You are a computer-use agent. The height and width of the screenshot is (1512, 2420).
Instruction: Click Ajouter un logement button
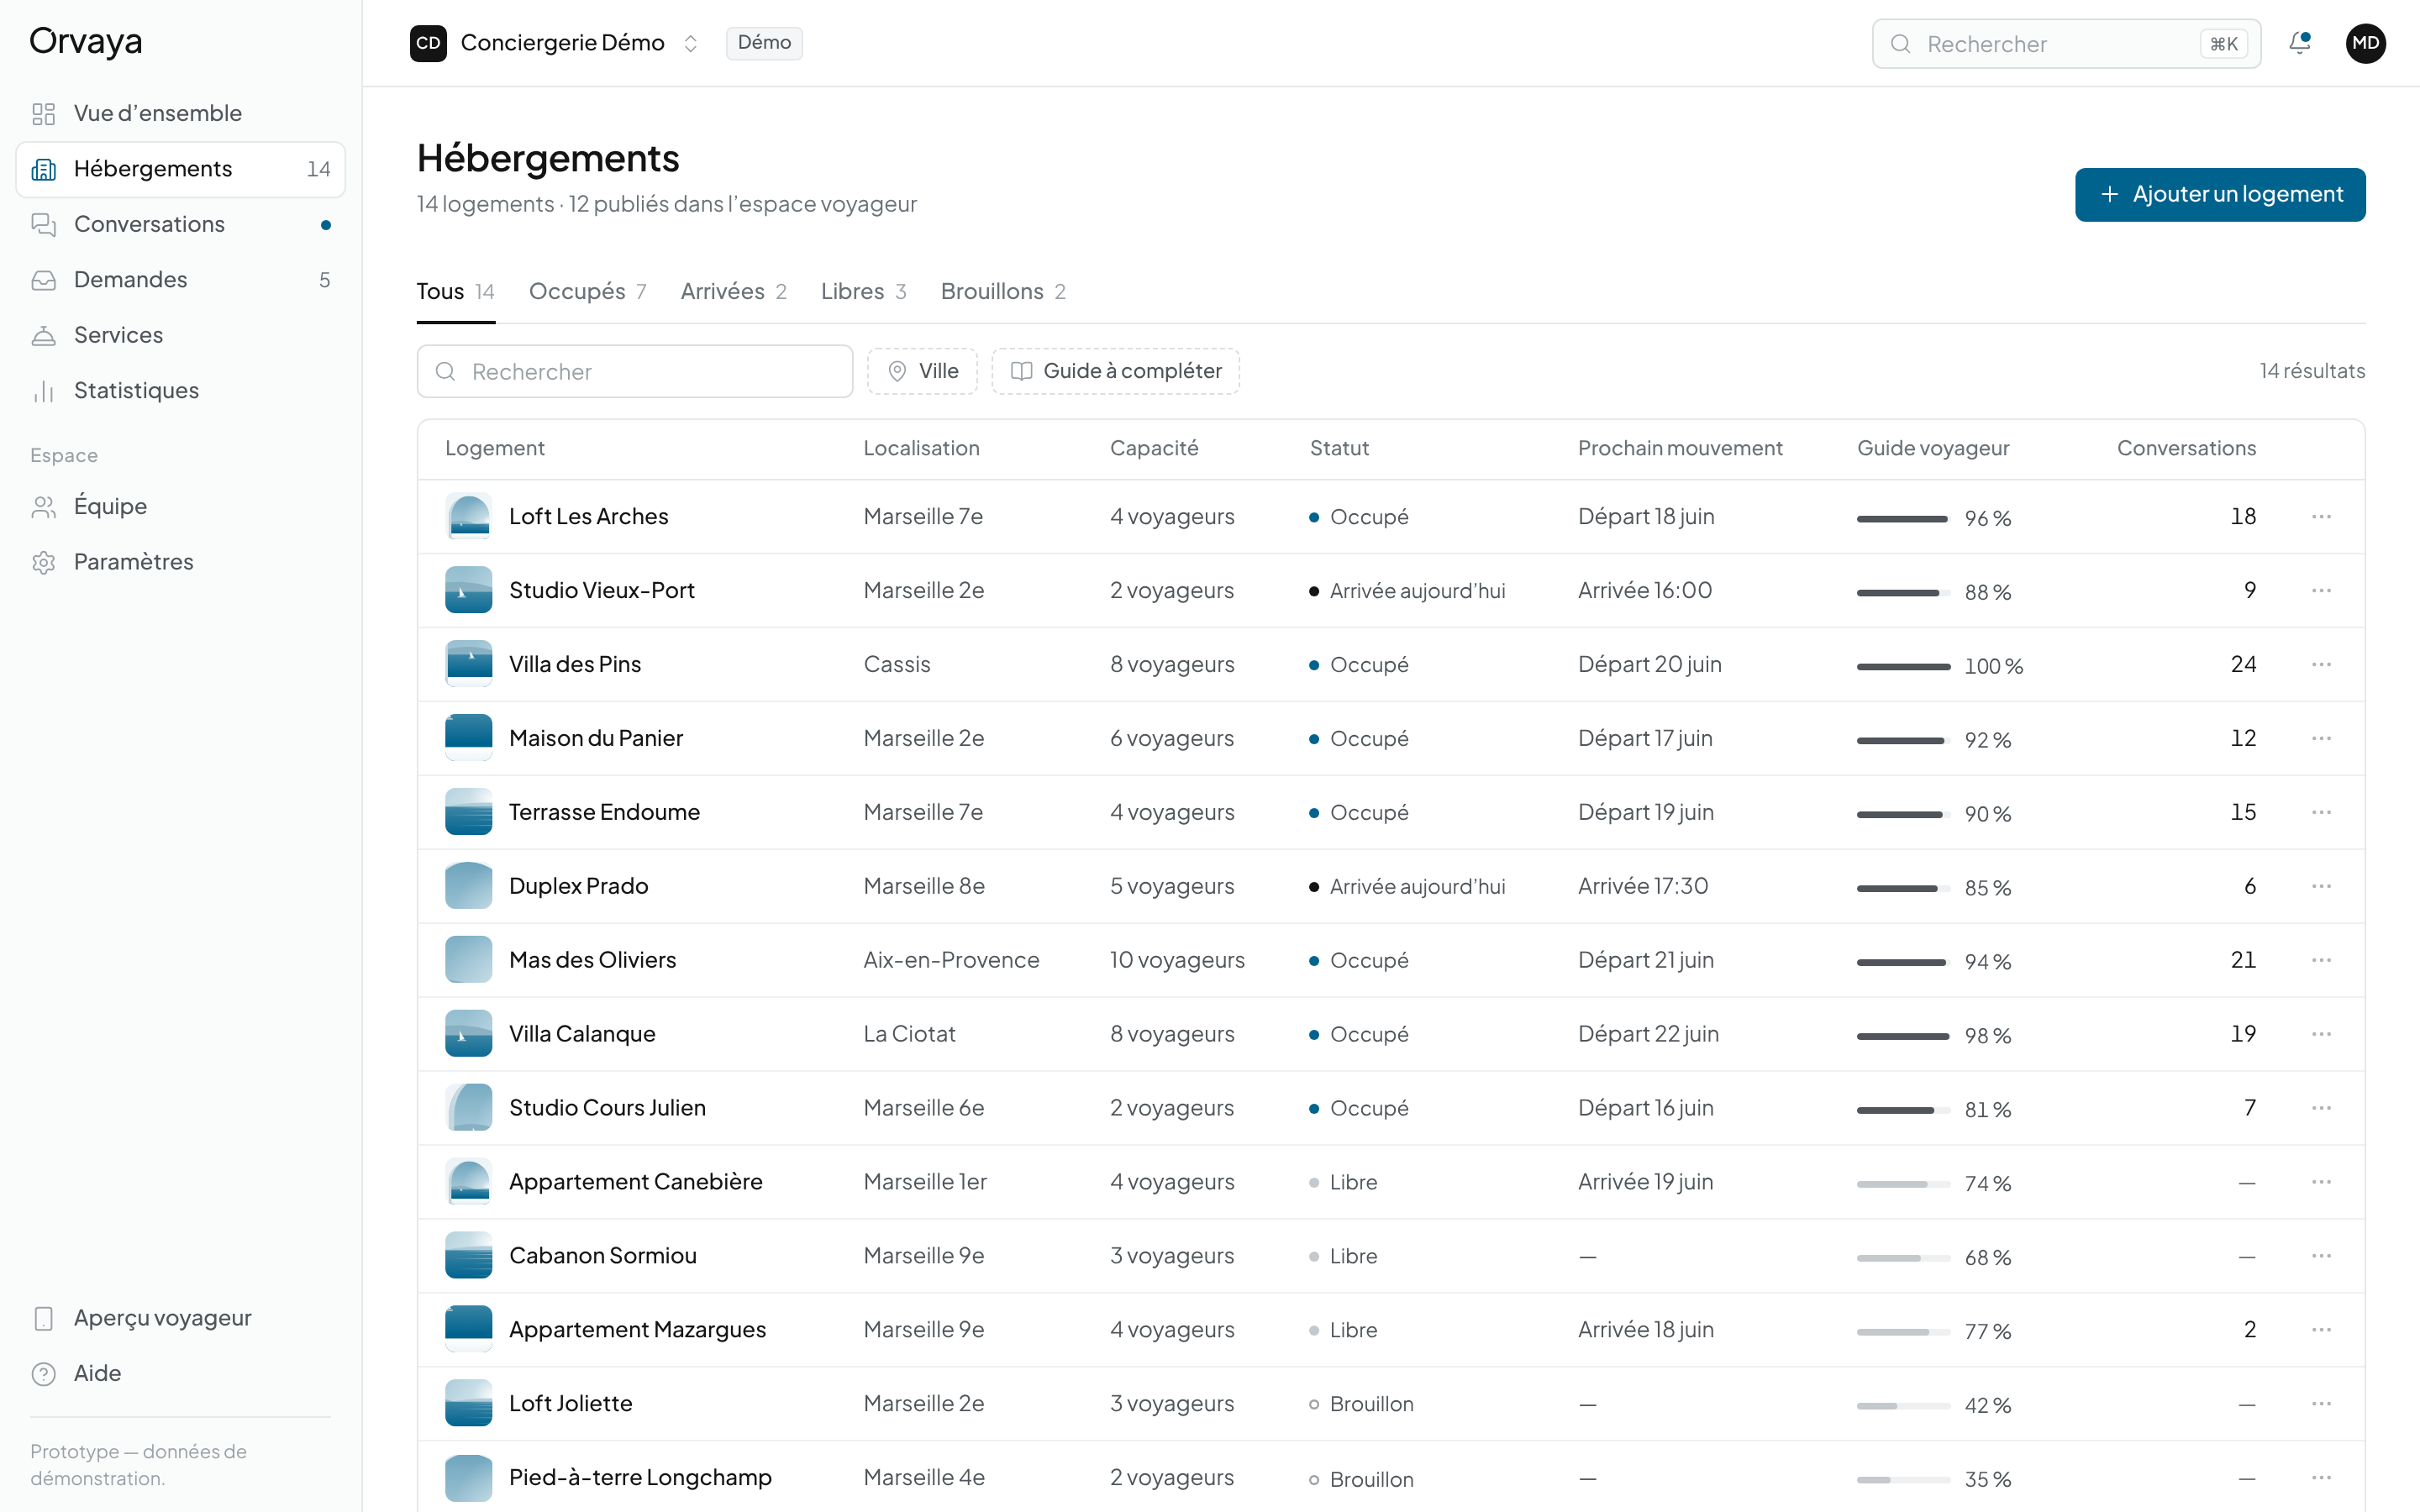pos(2220,195)
